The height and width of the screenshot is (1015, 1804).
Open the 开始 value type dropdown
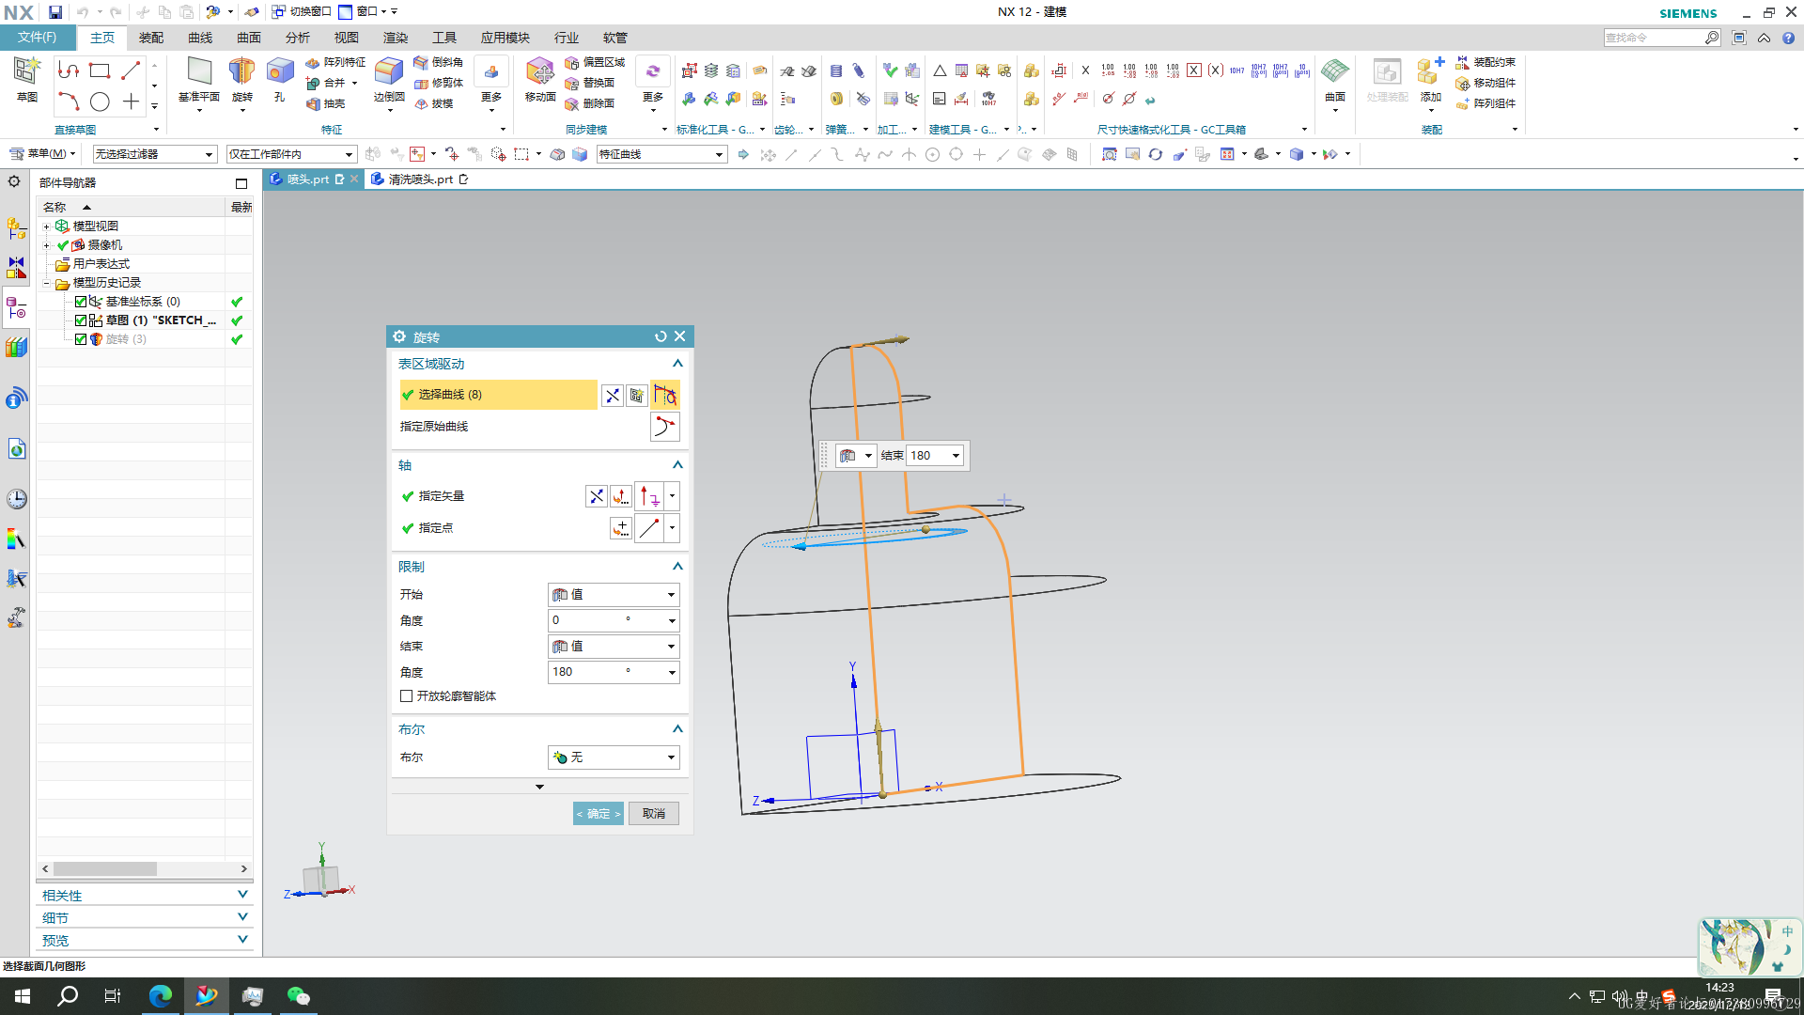(614, 595)
